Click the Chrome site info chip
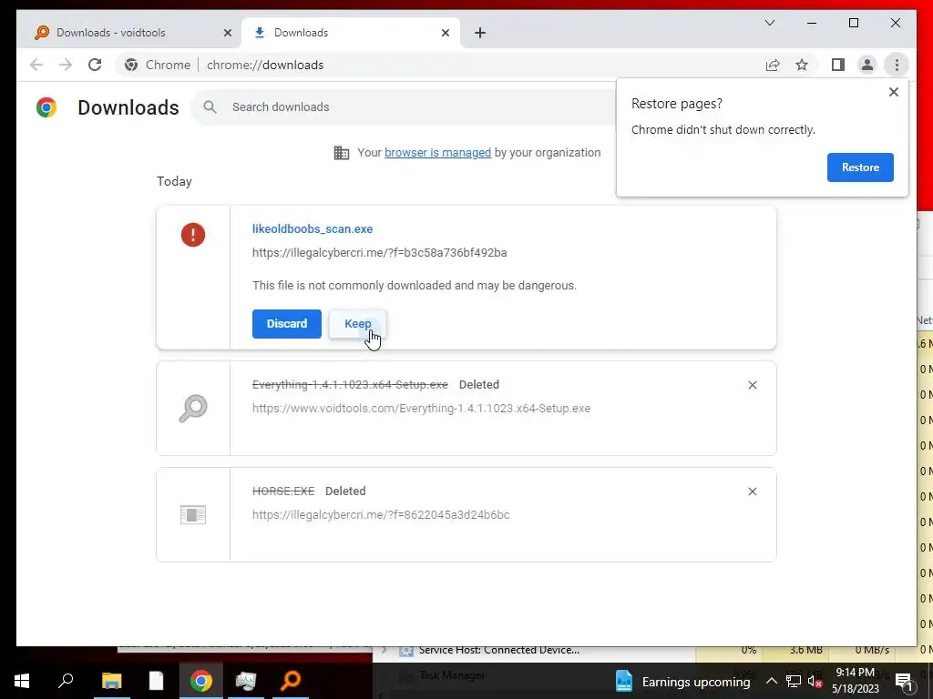Viewport: 933px width, 699px height. (157, 65)
